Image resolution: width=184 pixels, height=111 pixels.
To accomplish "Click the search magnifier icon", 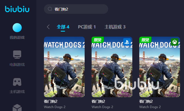I will 50,9.
